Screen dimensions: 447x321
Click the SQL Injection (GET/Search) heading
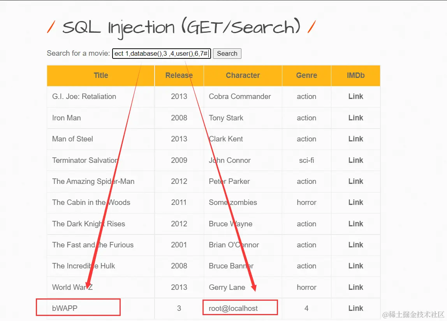point(181,28)
